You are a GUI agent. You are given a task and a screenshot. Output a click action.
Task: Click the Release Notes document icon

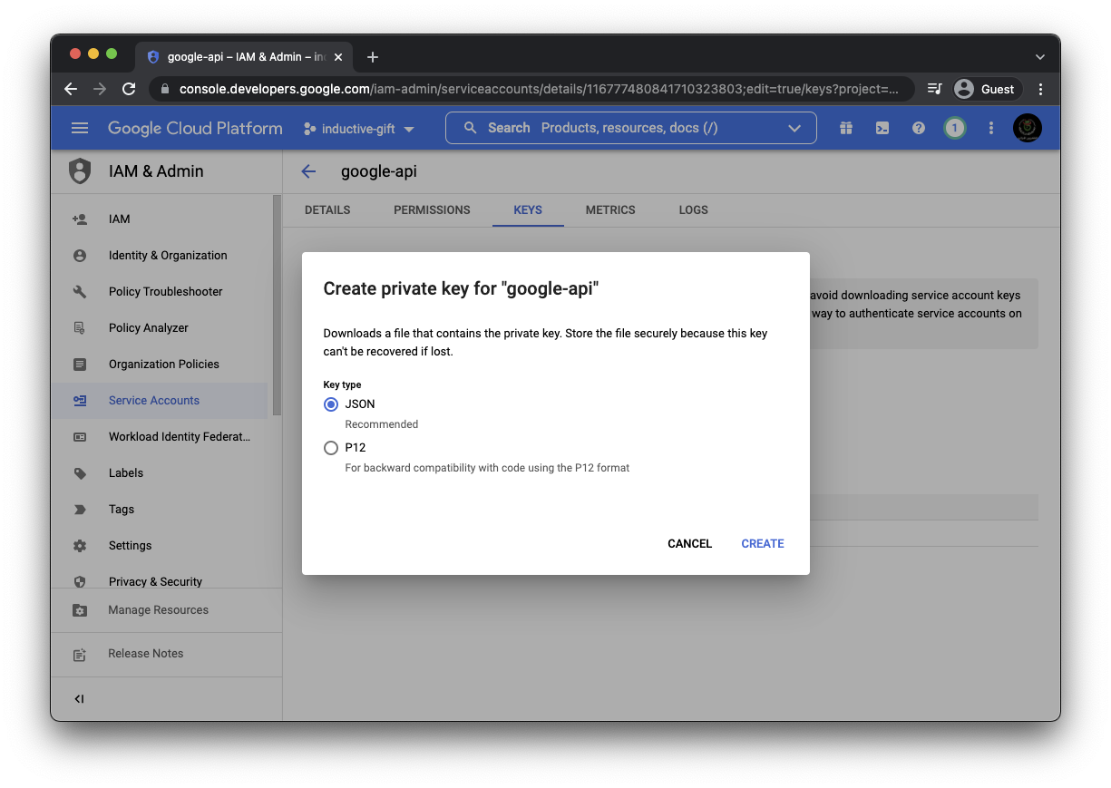80,654
